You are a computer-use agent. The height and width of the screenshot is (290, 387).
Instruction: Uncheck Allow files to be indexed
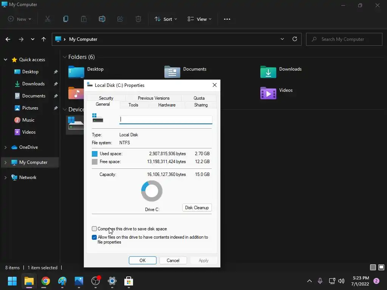[94, 237]
